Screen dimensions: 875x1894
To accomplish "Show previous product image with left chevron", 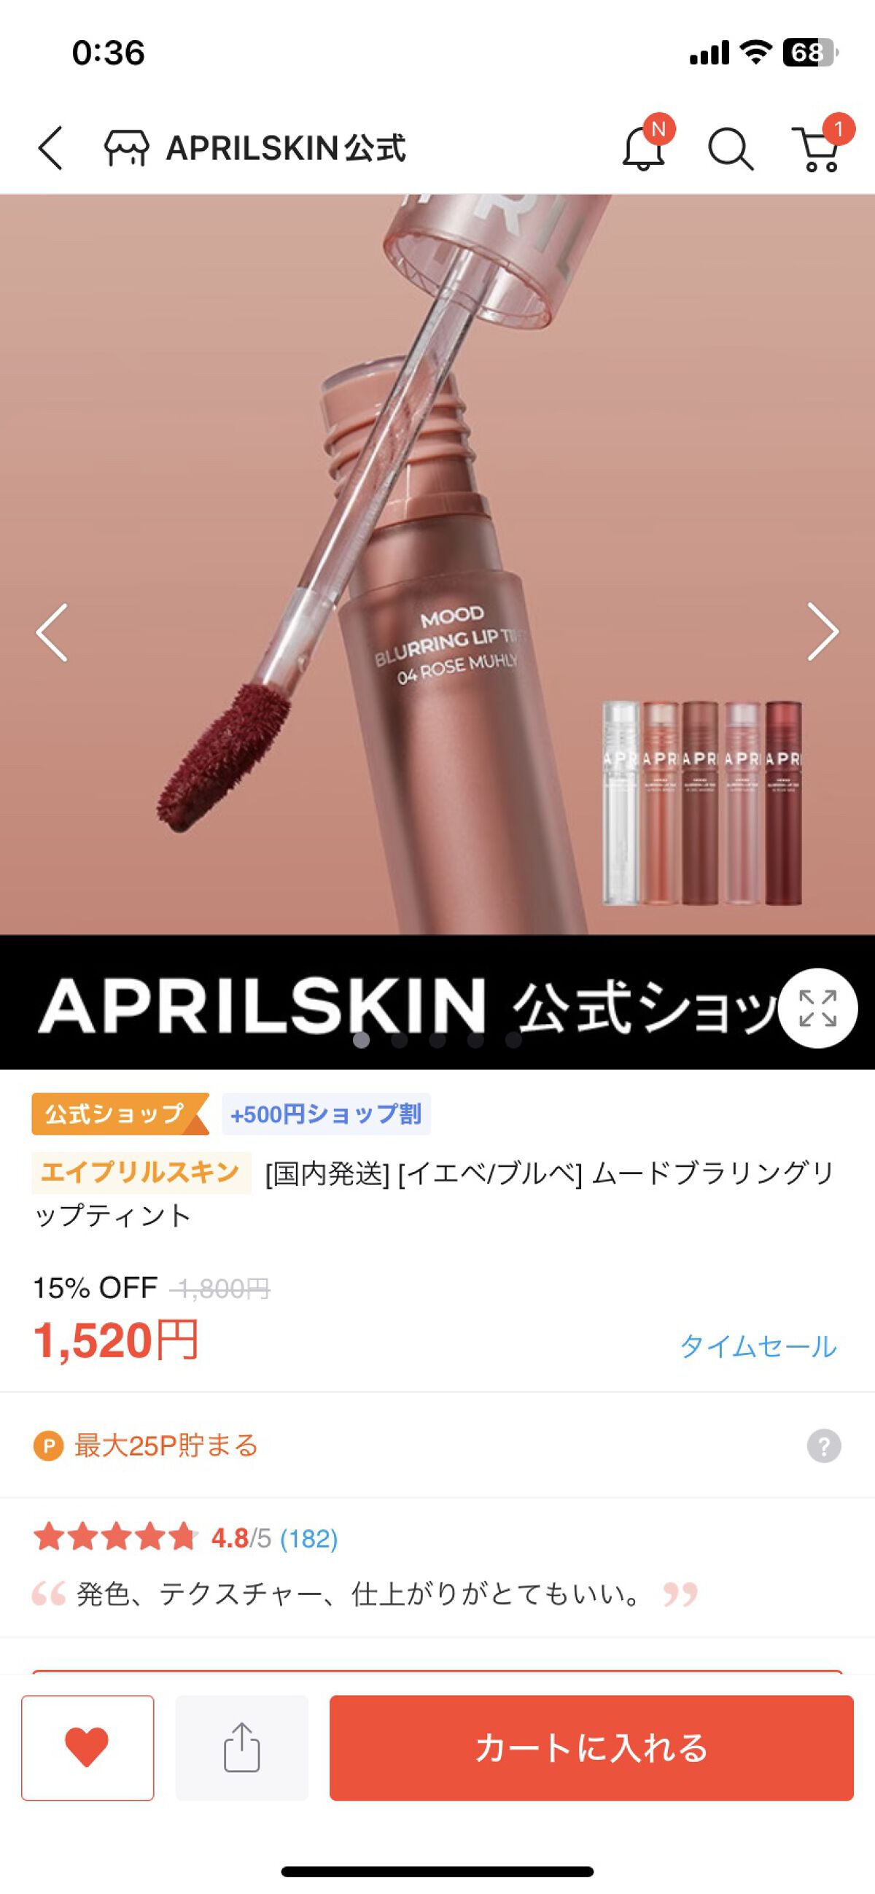I will tap(52, 632).
